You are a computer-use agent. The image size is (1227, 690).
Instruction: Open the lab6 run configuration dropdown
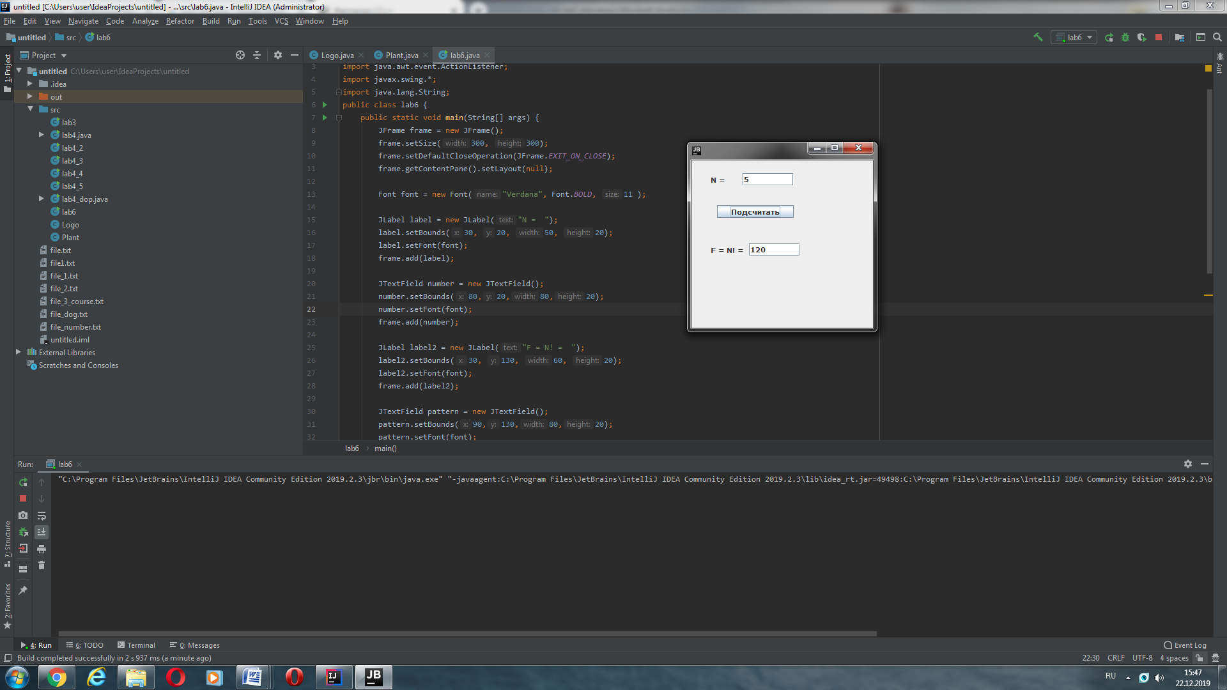(1075, 38)
